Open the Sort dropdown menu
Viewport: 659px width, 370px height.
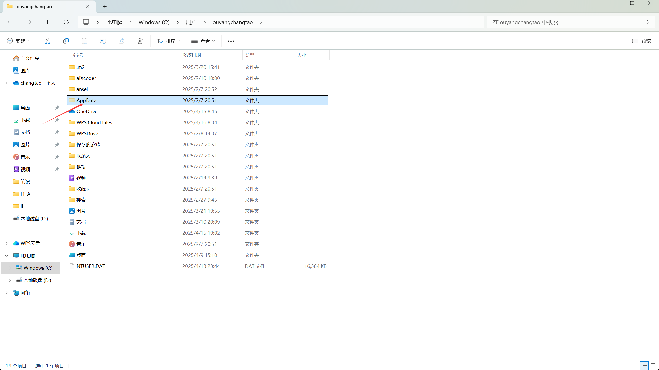tap(168, 41)
